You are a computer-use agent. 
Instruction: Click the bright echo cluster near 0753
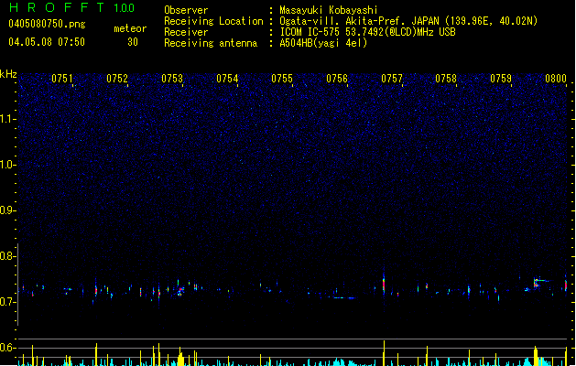180,290
